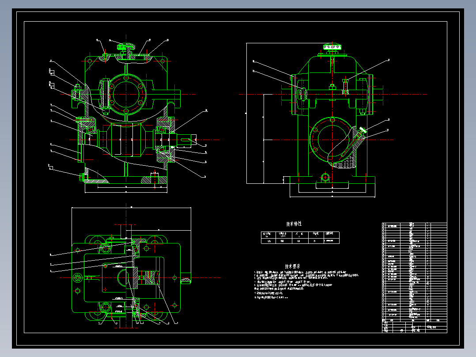
Task: Select the small drain hole circle at the side view base
Action: (x=325, y=177)
